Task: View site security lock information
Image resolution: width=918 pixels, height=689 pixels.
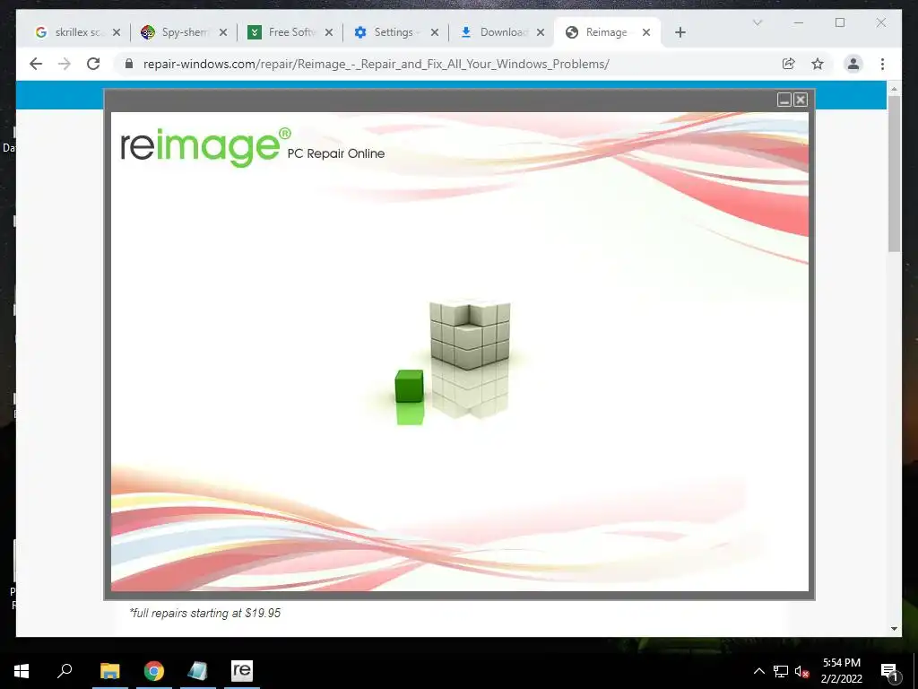Action: 129,64
